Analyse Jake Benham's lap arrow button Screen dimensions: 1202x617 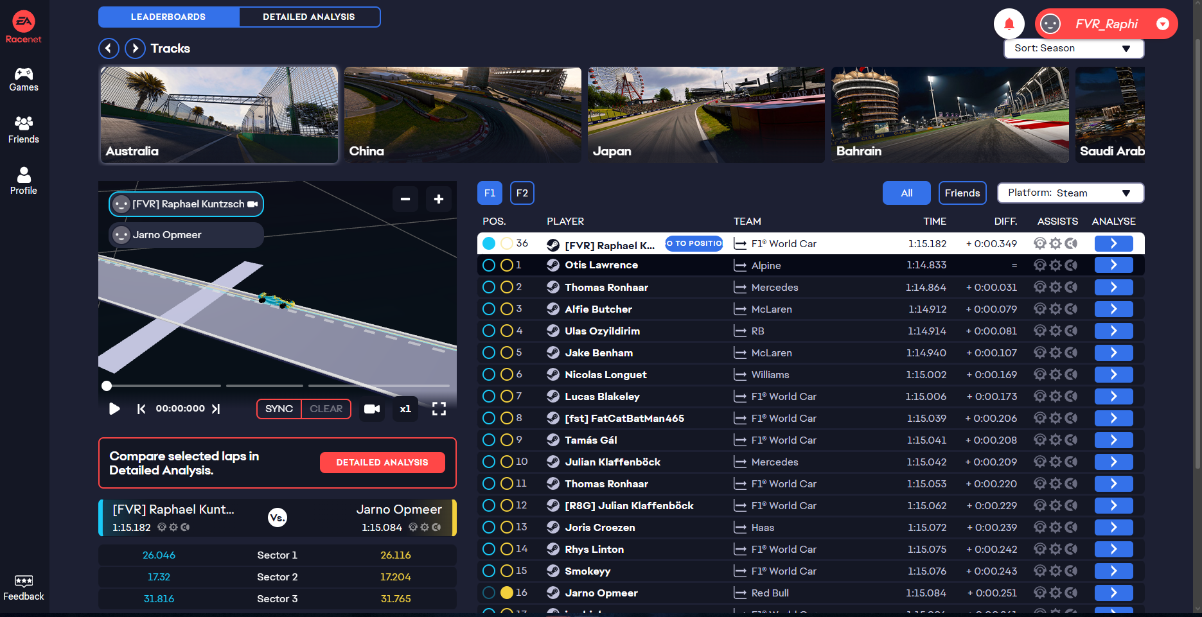1113,352
